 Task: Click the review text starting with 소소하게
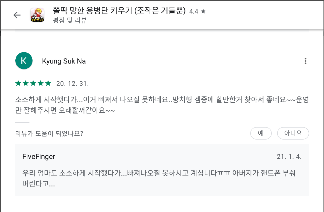(x=162, y=105)
